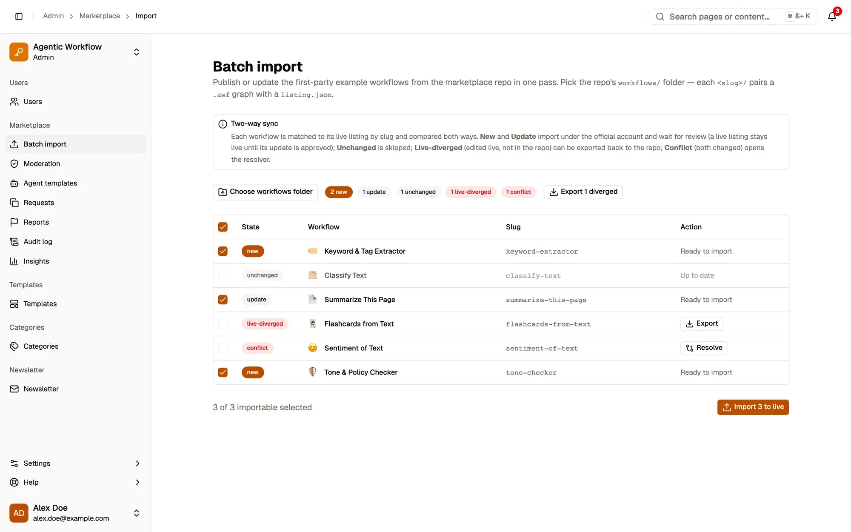
Task: Check the Classify Text row checkbox
Action: coord(223,275)
